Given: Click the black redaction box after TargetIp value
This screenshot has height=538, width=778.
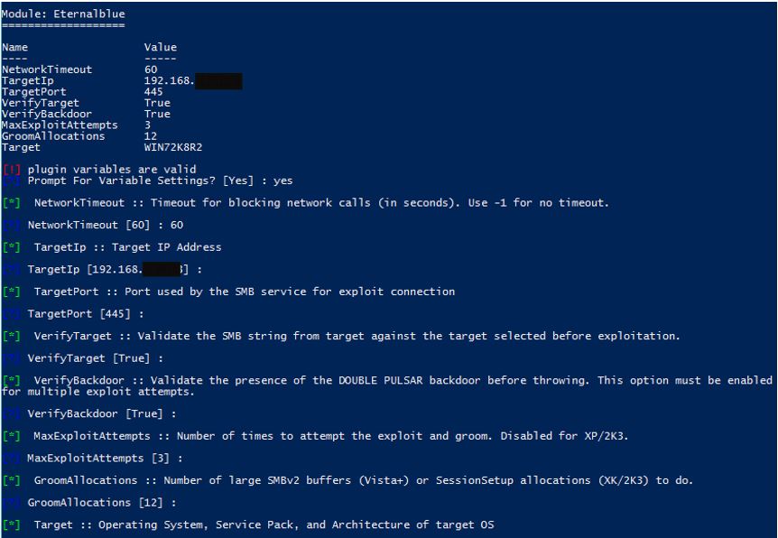Looking at the screenshot, I should click(x=218, y=81).
